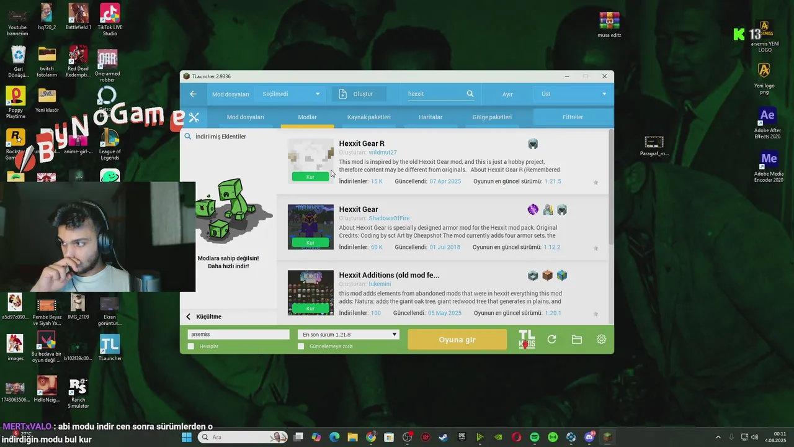The width and height of the screenshot is (794, 447).
Task: Click the Hexxit Additions mod thumbnail
Action: (x=310, y=293)
